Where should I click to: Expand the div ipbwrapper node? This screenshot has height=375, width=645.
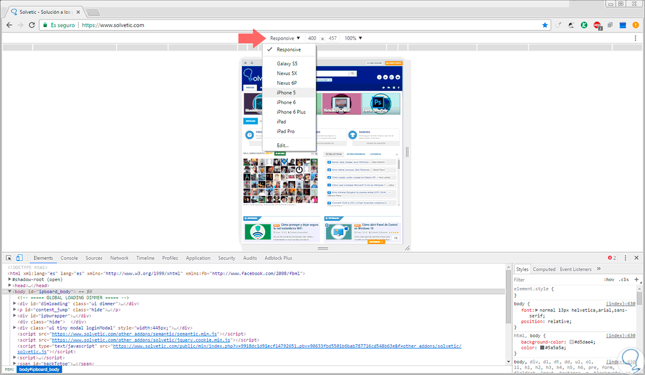(x=14, y=316)
